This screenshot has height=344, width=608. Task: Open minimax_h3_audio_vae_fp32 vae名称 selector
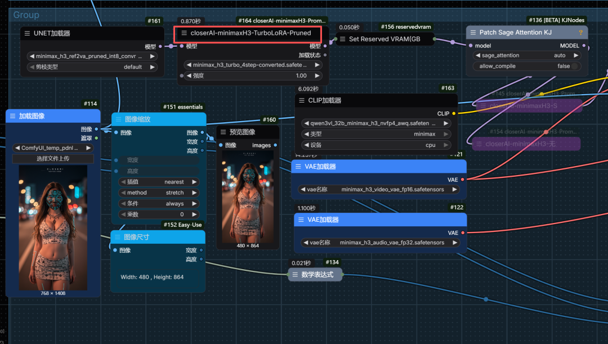point(380,243)
